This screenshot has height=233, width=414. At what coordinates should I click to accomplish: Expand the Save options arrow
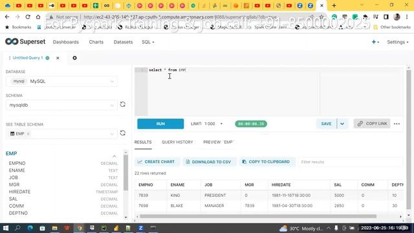click(x=342, y=124)
